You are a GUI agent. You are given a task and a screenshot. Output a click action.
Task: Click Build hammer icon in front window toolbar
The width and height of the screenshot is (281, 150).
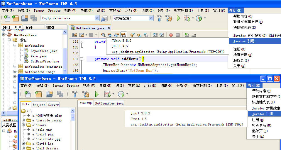(75, 94)
